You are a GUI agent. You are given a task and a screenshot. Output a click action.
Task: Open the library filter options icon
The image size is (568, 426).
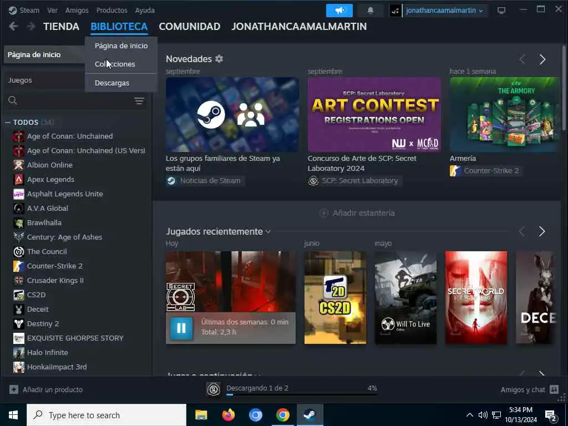[139, 101]
